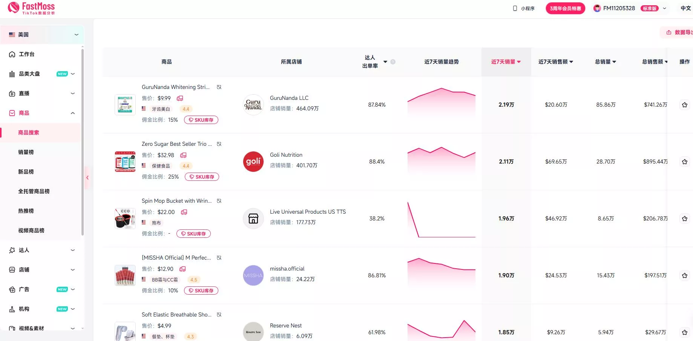The image size is (693, 341).
Task: Sort by 近7天销量 column header
Action: tap(506, 62)
